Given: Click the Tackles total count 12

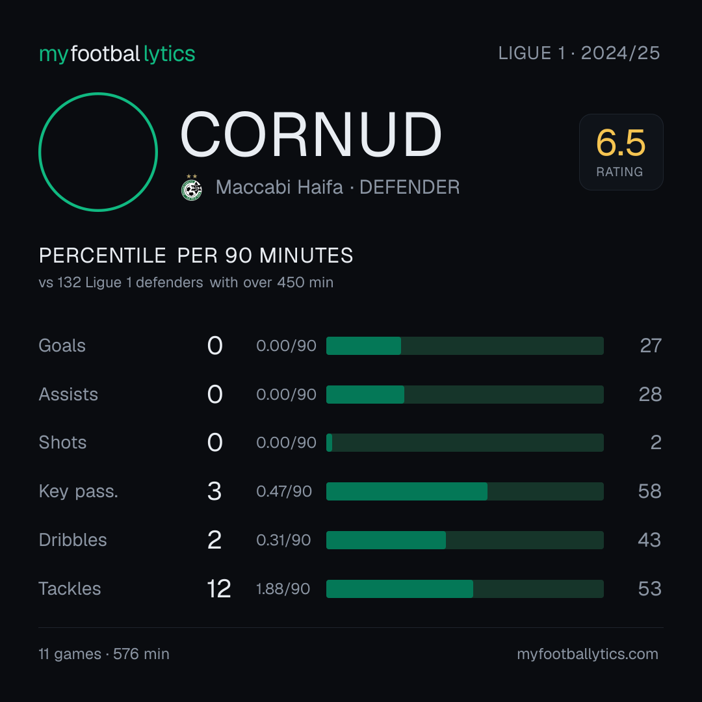Looking at the screenshot, I should pyautogui.click(x=219, y=589).
